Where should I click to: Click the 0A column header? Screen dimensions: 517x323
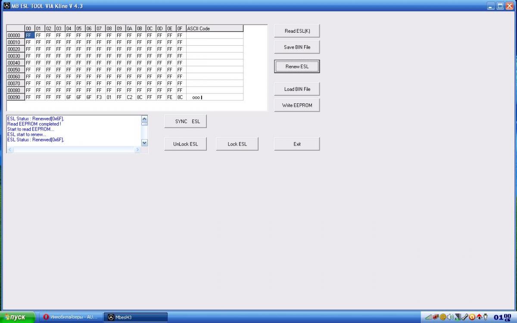coord(130,28)
